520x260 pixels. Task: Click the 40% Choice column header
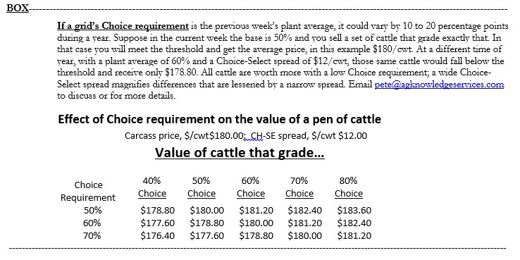tap(152, 187)
